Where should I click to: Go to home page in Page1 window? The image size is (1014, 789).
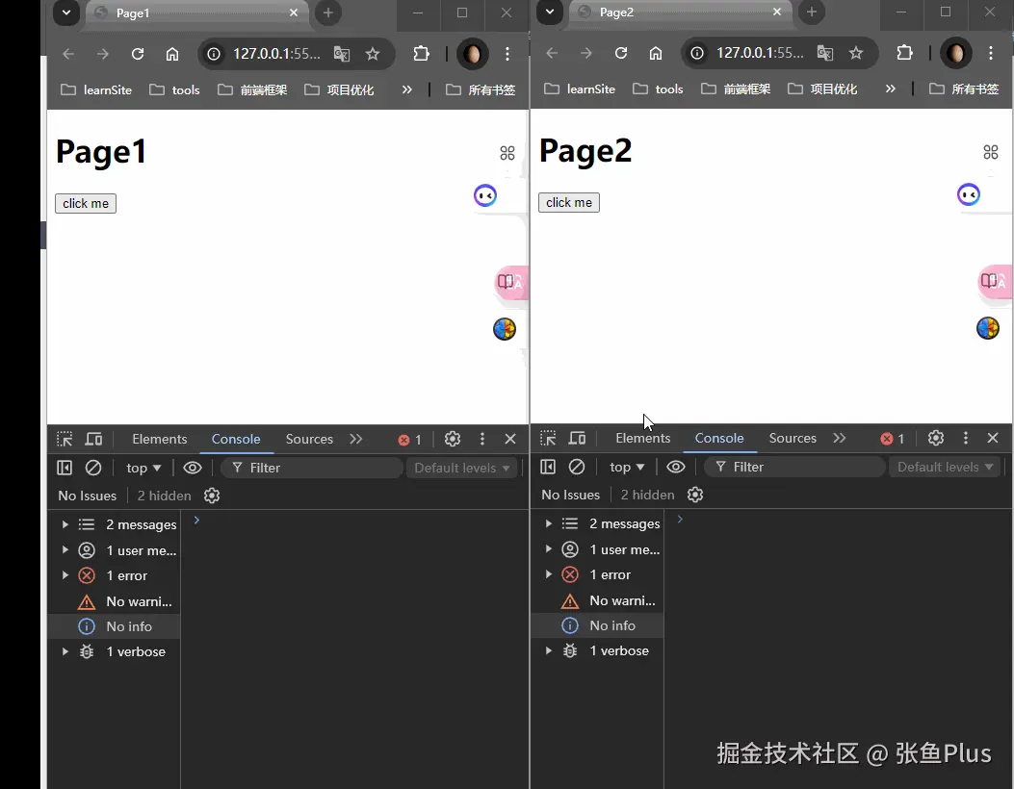(x=172, y=54)
